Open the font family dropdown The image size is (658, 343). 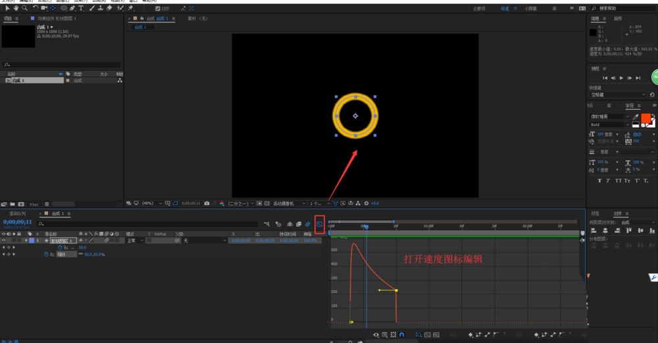click(610, 116)
